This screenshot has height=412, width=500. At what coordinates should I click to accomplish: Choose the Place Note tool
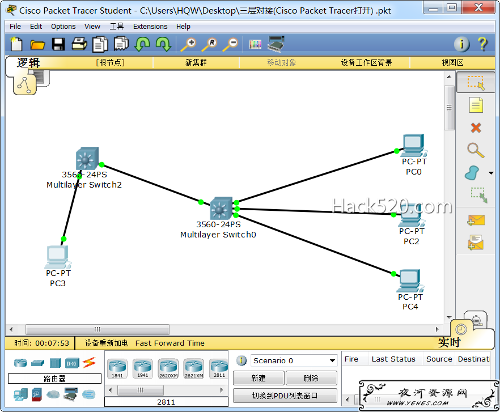(x=476, y=105)
